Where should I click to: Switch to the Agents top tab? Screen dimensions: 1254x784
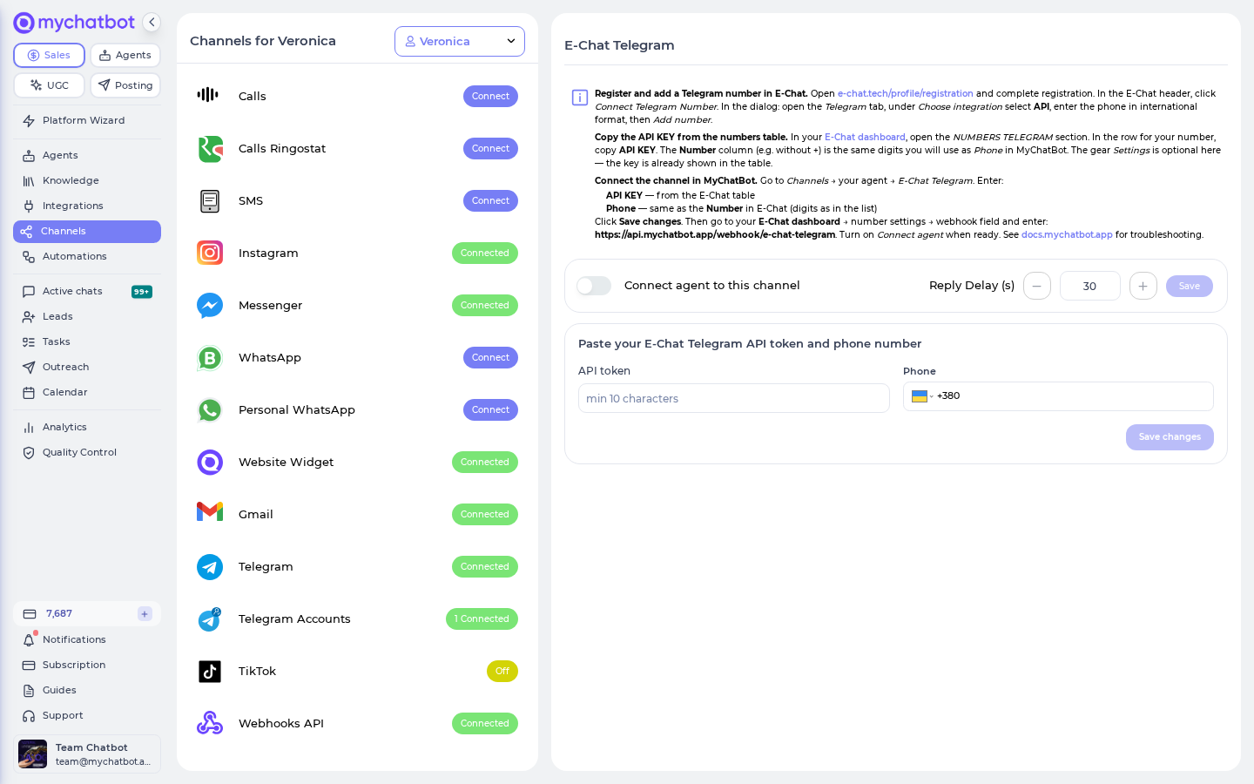coord(125,55)
